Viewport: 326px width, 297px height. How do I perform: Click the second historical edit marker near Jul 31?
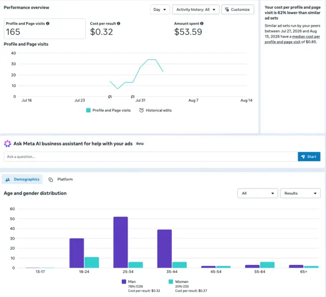133,97
